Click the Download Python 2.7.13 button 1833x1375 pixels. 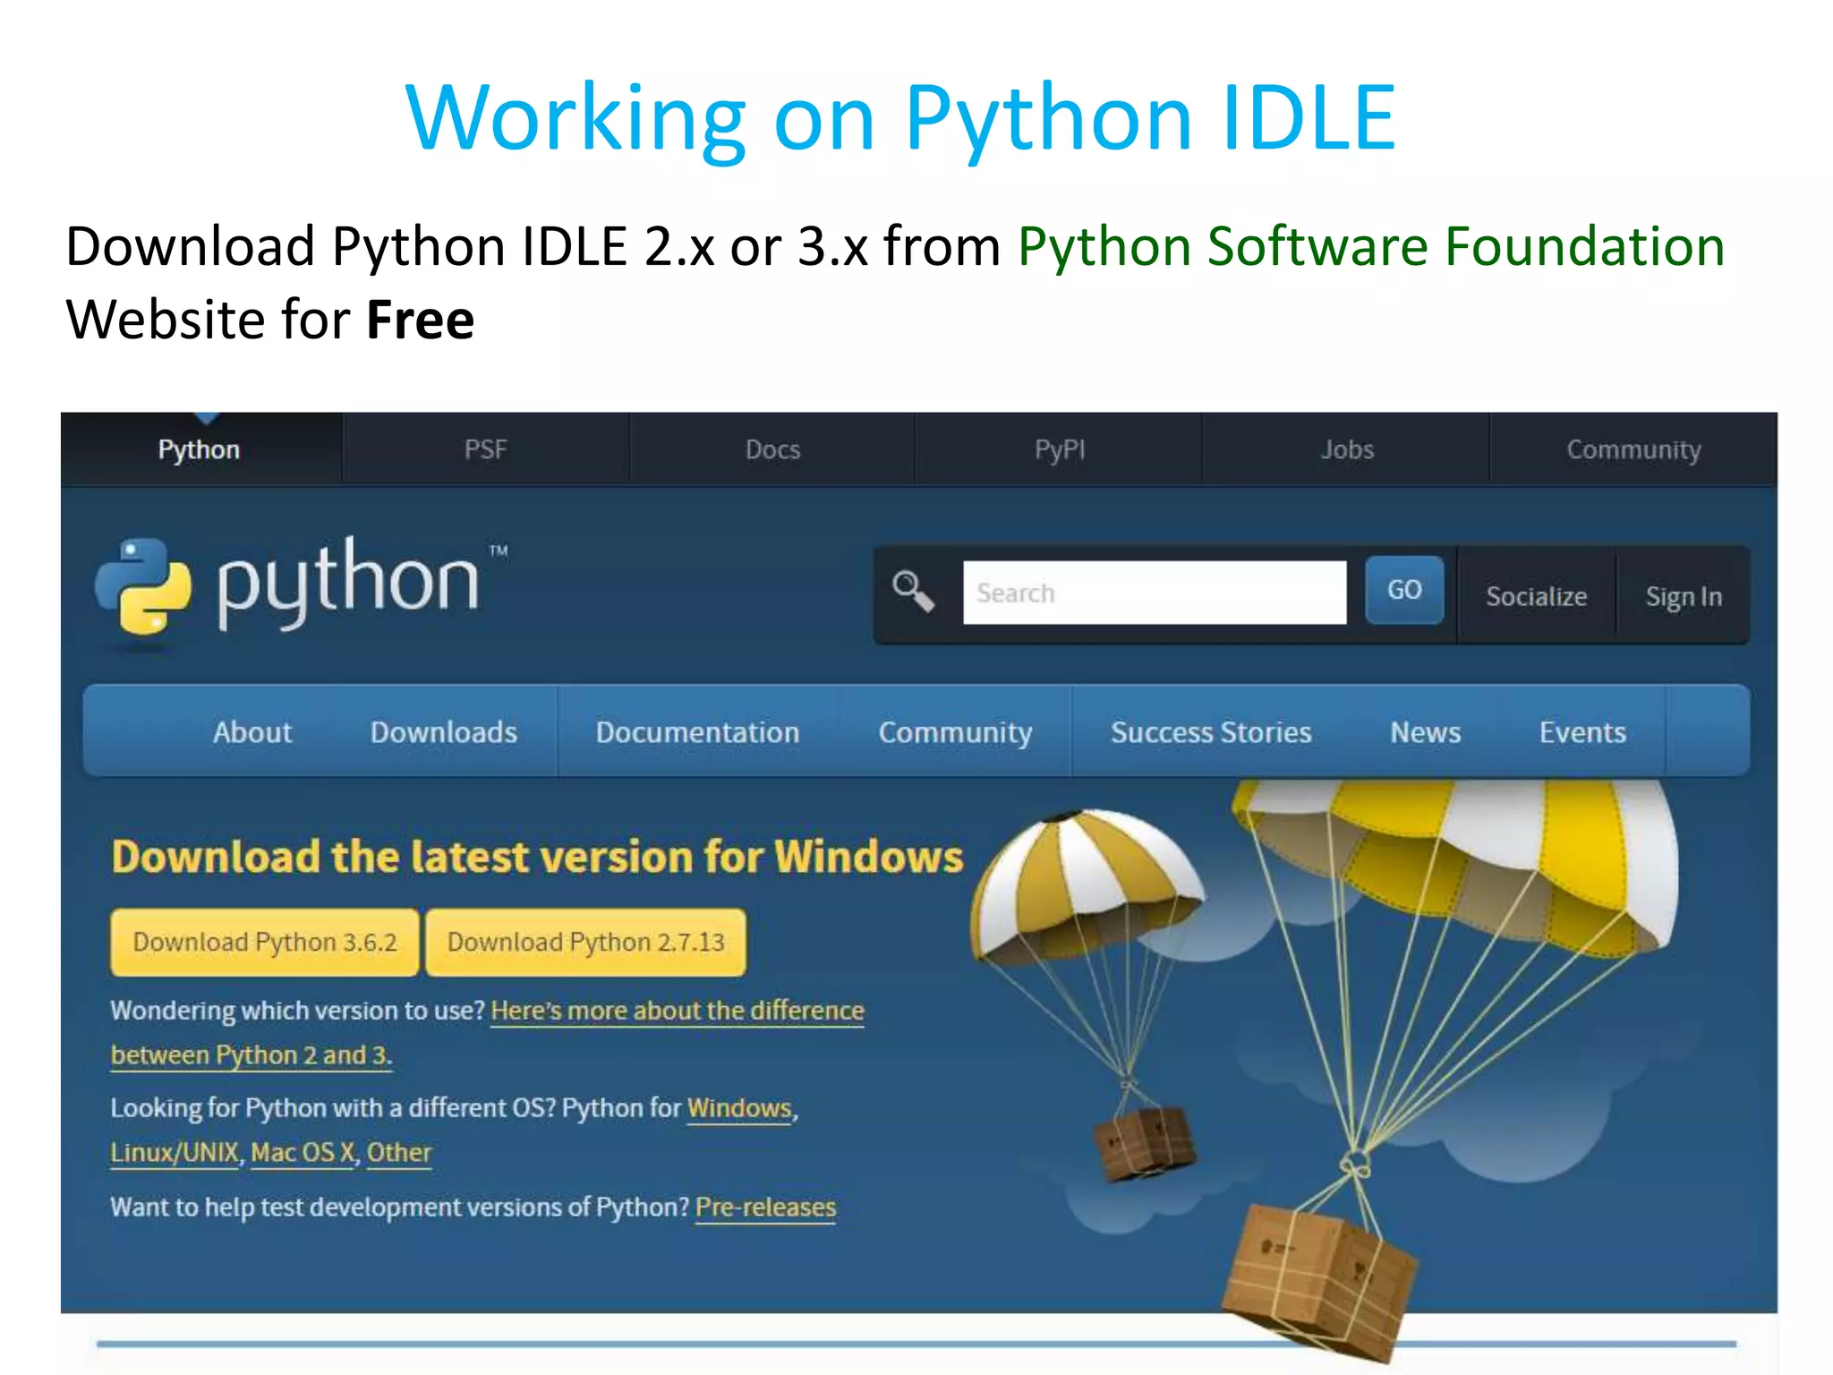pos(586,943)
